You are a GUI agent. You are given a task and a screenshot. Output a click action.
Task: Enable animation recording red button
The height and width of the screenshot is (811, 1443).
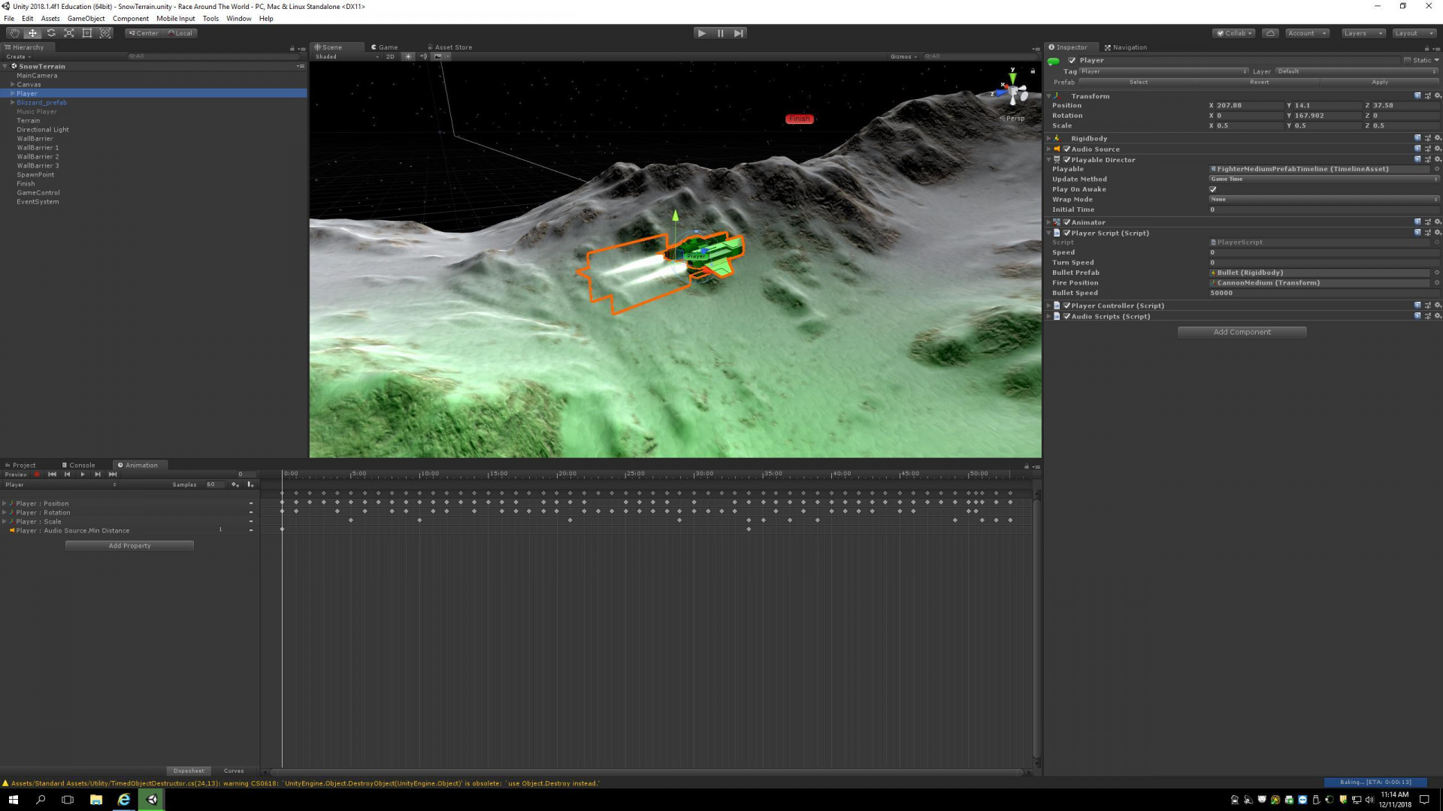[x=37, y=474]
